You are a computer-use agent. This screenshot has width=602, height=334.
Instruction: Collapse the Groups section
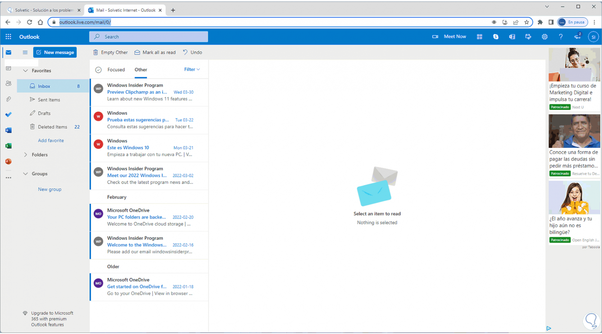click(26, 174)
